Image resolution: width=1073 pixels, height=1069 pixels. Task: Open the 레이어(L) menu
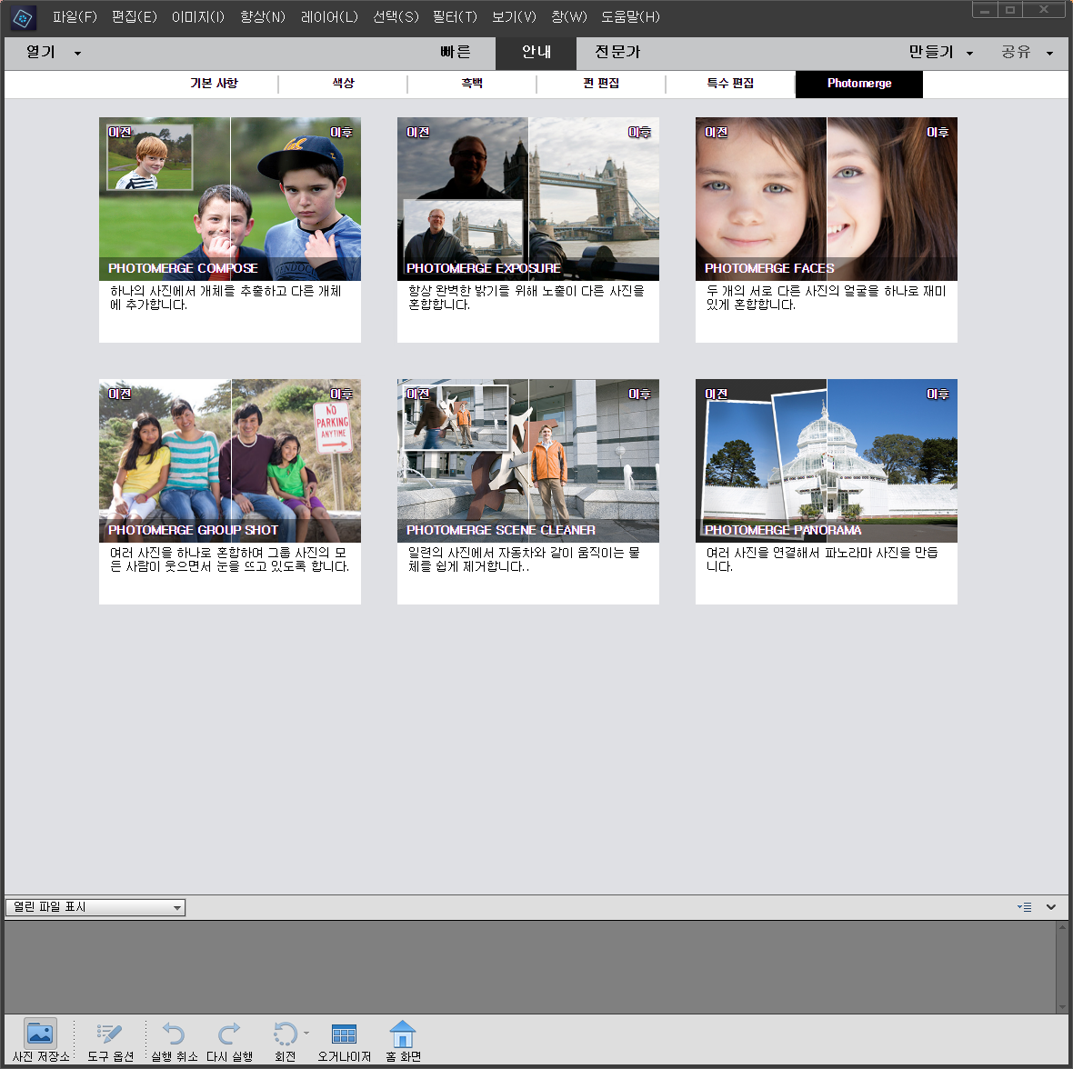click(329, 17)
